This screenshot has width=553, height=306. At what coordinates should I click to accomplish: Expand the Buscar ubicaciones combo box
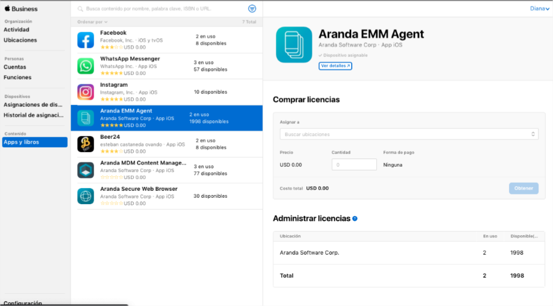(409, 134)
